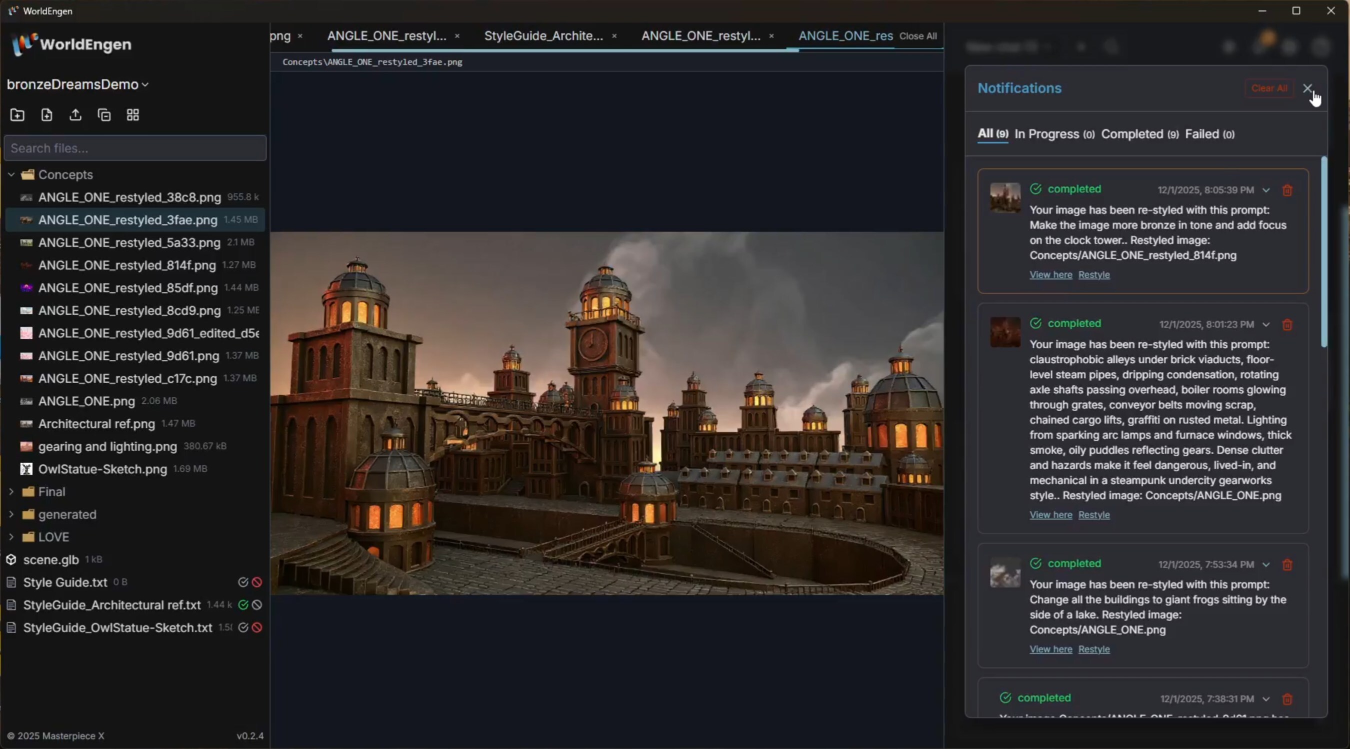Open the StyleGuide_Archite... editor tab

point(543,36)
